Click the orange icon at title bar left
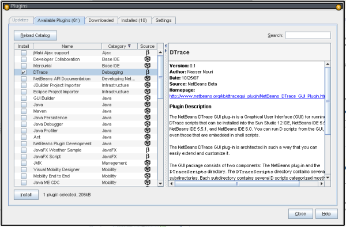This screenshot has width=346, height=227. coord(7,7)
